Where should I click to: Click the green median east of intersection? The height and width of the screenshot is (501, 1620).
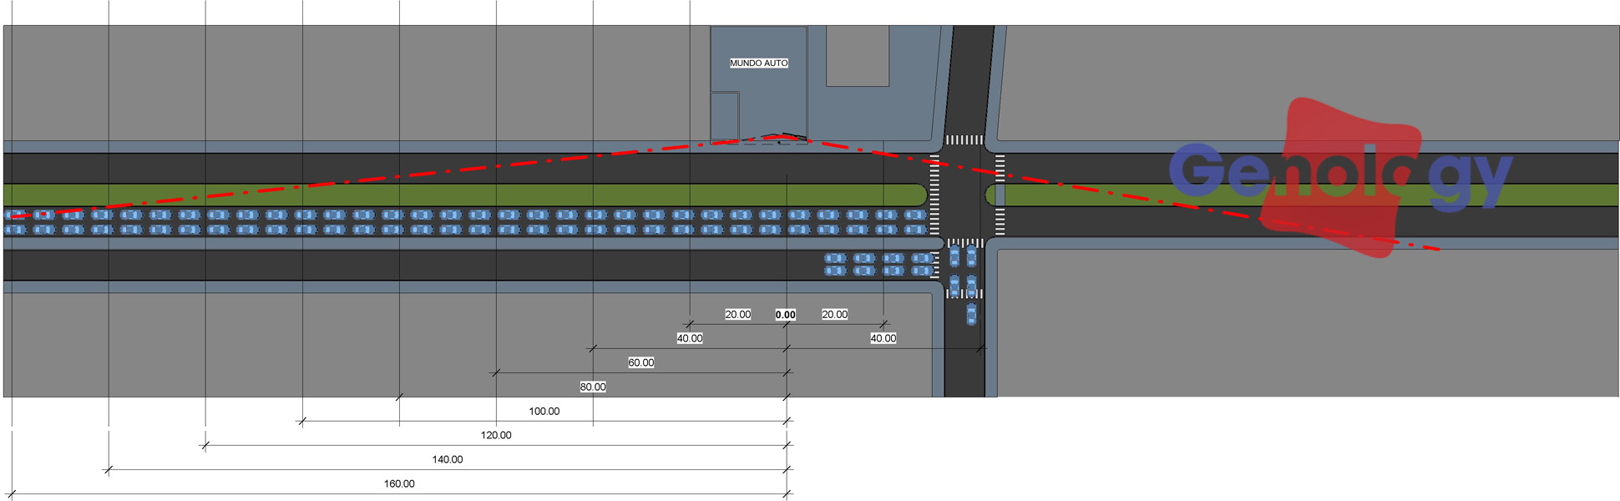point(1303,195)
